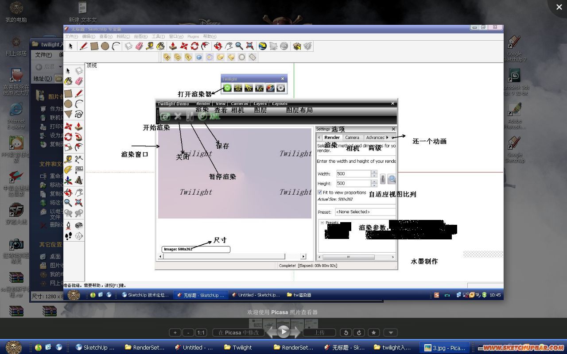This screenshot has height=354, width=567.
Task: Click the Width spinner arrows
Action: [x=374, y=174]
